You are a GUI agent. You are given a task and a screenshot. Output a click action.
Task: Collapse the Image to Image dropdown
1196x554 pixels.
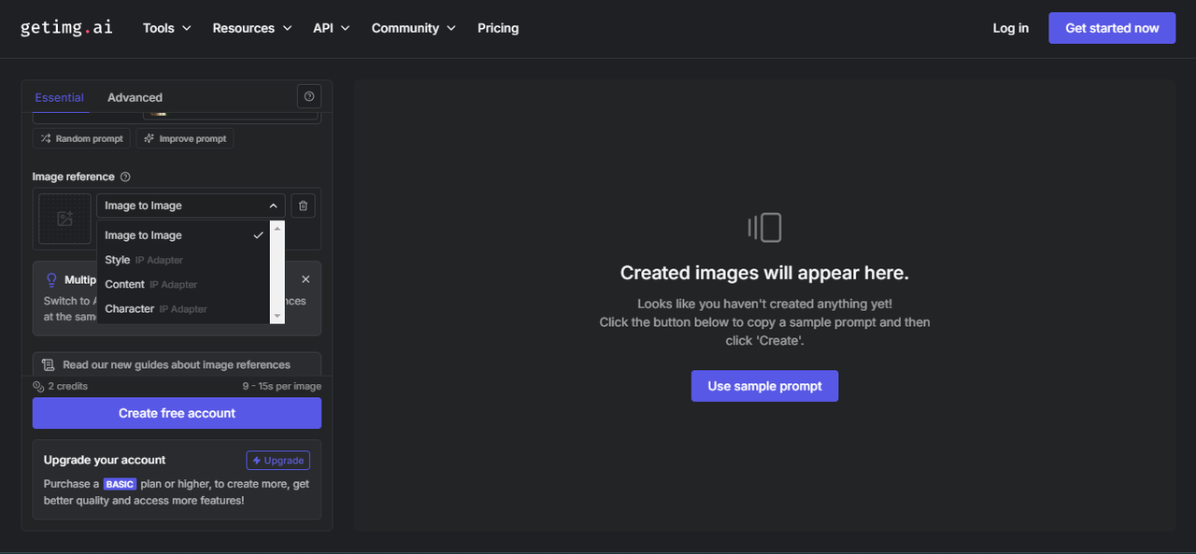(191, 206)
